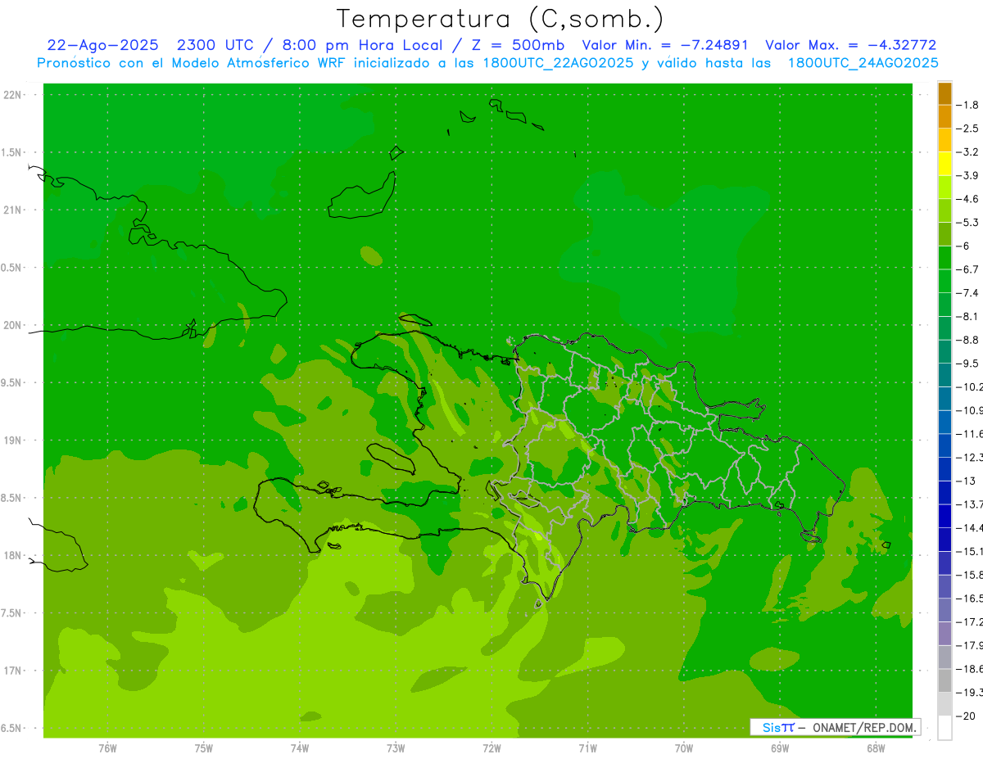Image resolution: width=983 pixels, height=759 pixels.
Task: Click the '-2.5' colorbar value
Action: click(x=967, y=129)
